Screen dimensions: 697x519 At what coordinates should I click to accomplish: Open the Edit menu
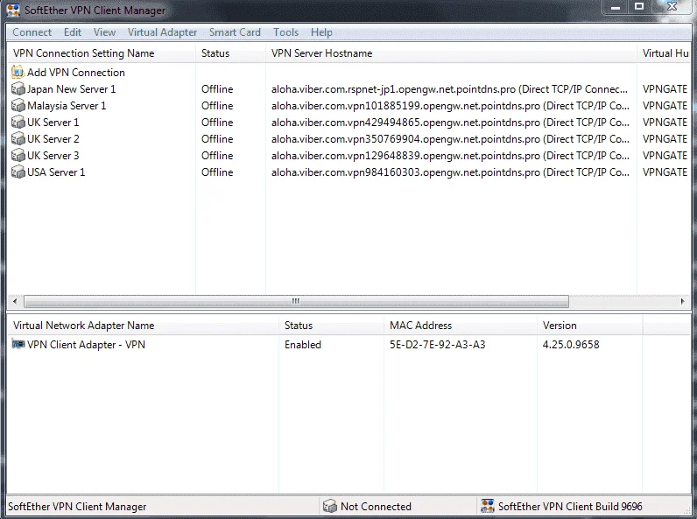click(73, 32)
